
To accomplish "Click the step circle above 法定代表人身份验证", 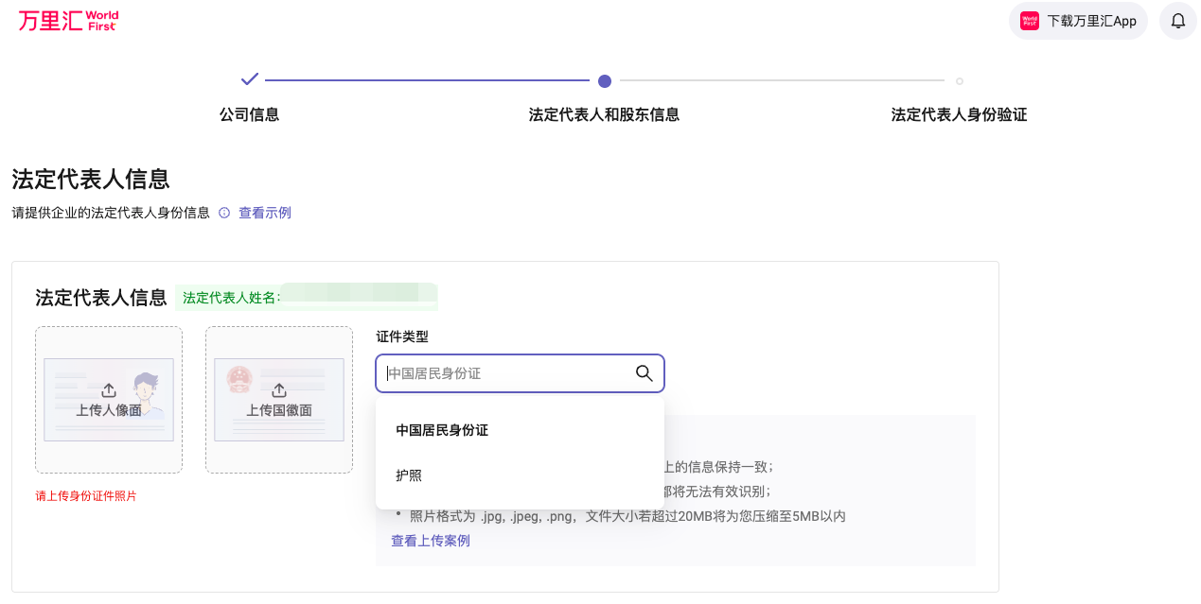I will click(x=959, y=81).
